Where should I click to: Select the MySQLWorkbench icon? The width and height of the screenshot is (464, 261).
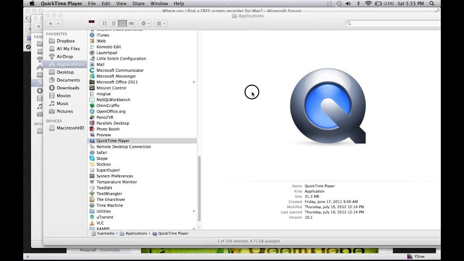[x=92, y=100]
